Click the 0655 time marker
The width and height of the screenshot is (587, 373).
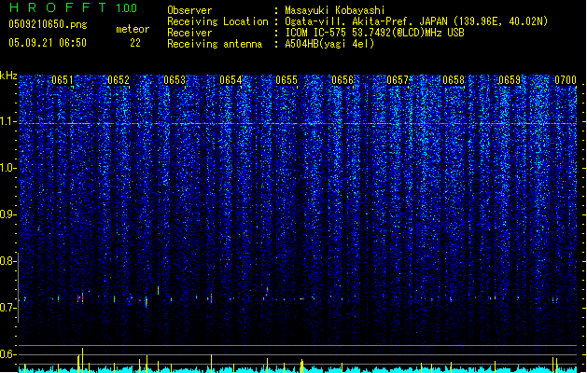pos(287,80)
